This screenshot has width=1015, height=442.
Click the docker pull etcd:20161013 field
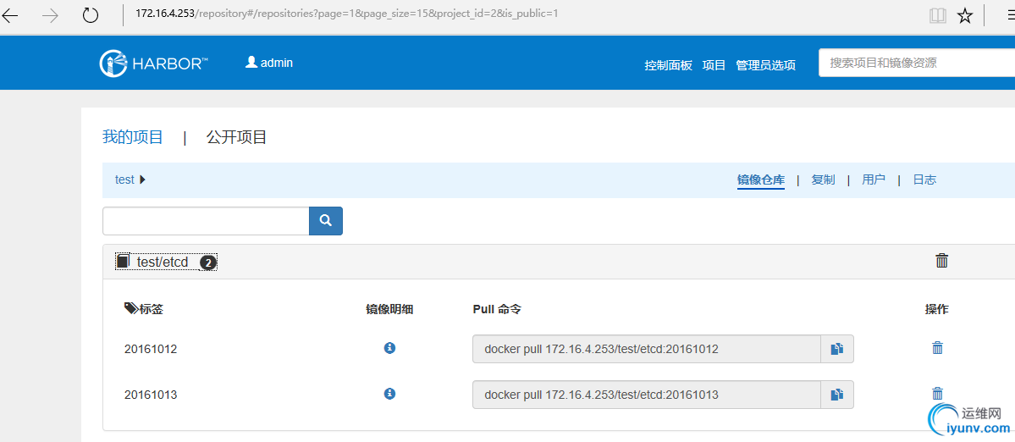tap(647, 394)
